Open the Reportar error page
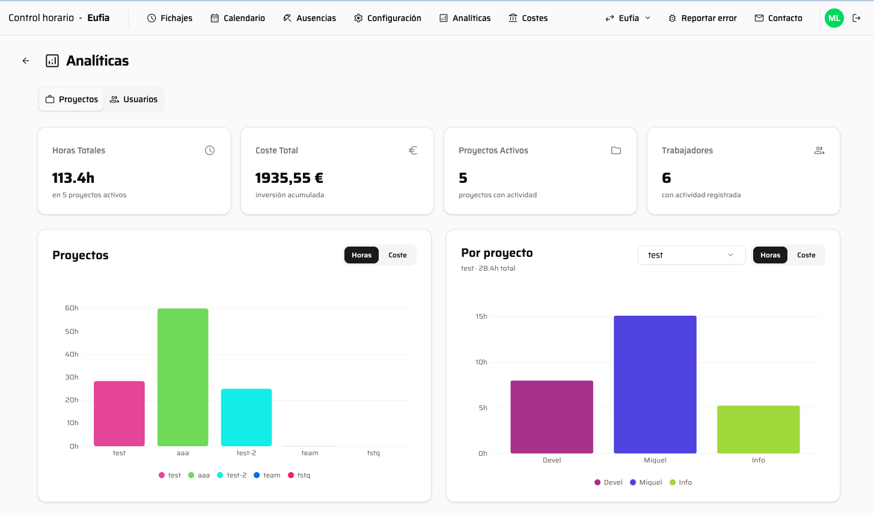The image size is (874, 513). 702,18
